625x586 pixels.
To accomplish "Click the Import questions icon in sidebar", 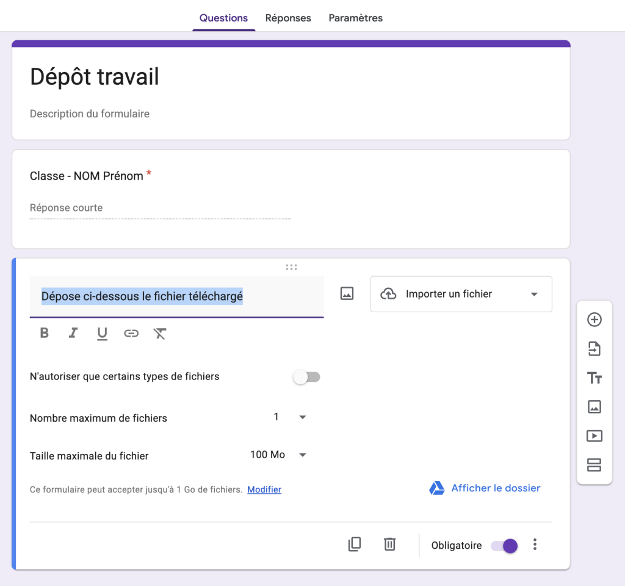I will pyautogui.click(x=594, y=349).
